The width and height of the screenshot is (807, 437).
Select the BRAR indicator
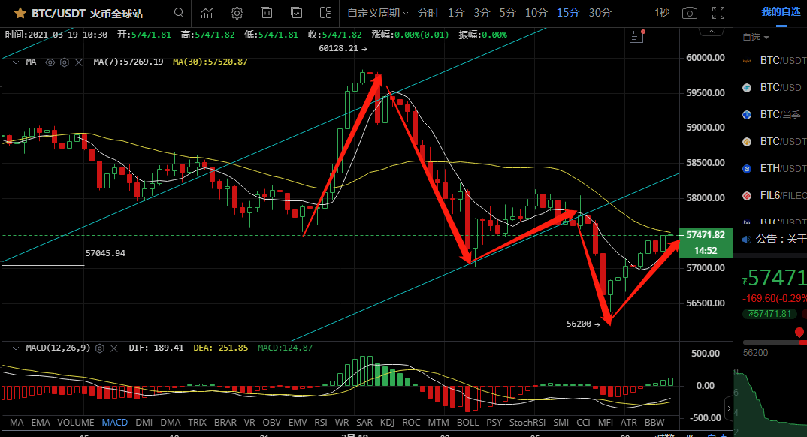click(x=225, y=423)
